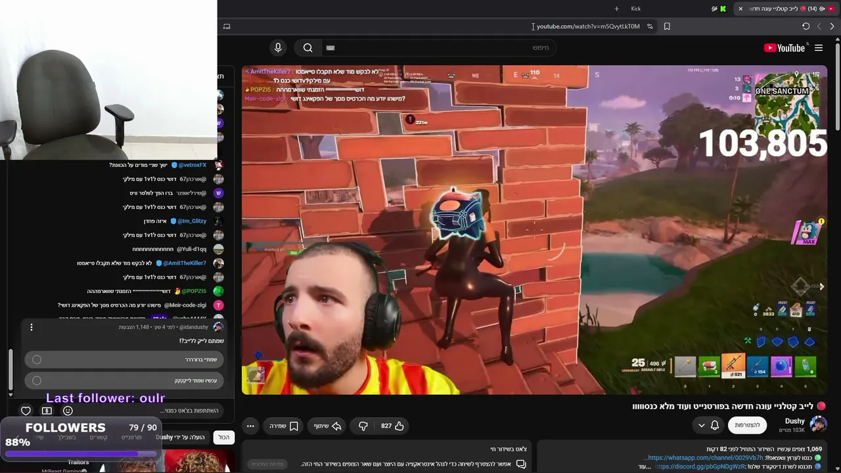The image size is (841, 473).
Task: Mute the tab via the Kick tab audio icon
Action: click(x=715, y=9)
